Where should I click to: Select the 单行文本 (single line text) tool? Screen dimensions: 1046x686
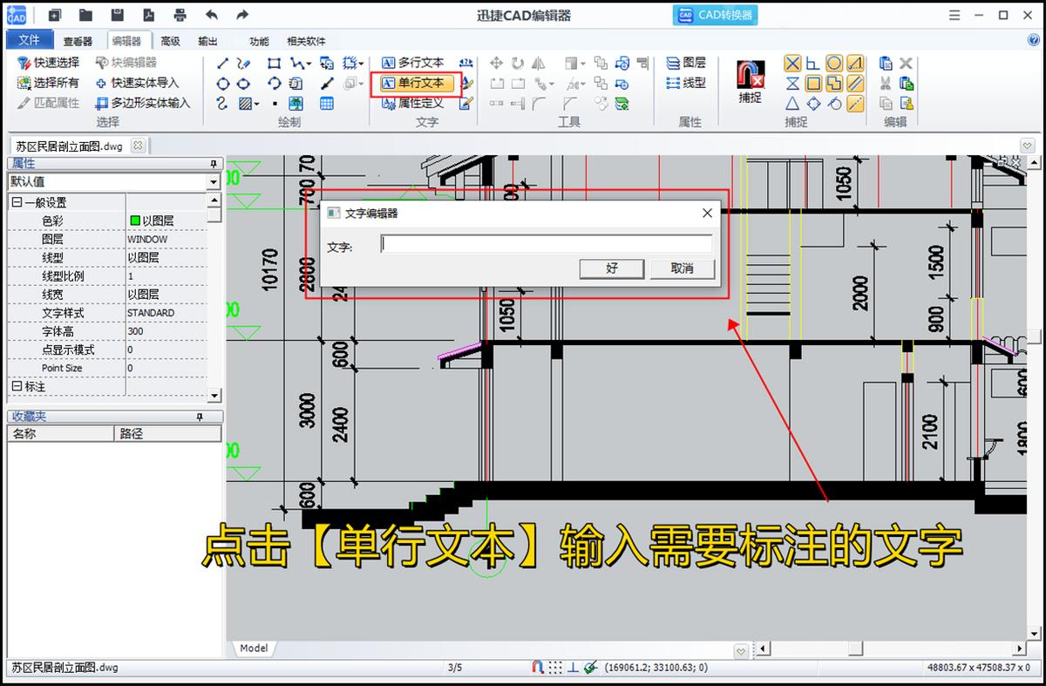coord(418,84)
